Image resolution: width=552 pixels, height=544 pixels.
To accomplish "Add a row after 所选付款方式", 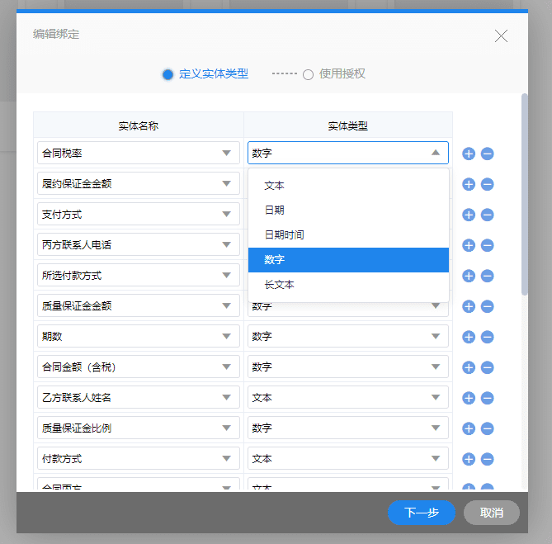I will click(469, 276).
